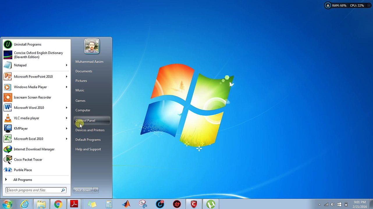Click the power battery tray icon
The height and width of the screenshot is (209, 373).
coord(346,205)
